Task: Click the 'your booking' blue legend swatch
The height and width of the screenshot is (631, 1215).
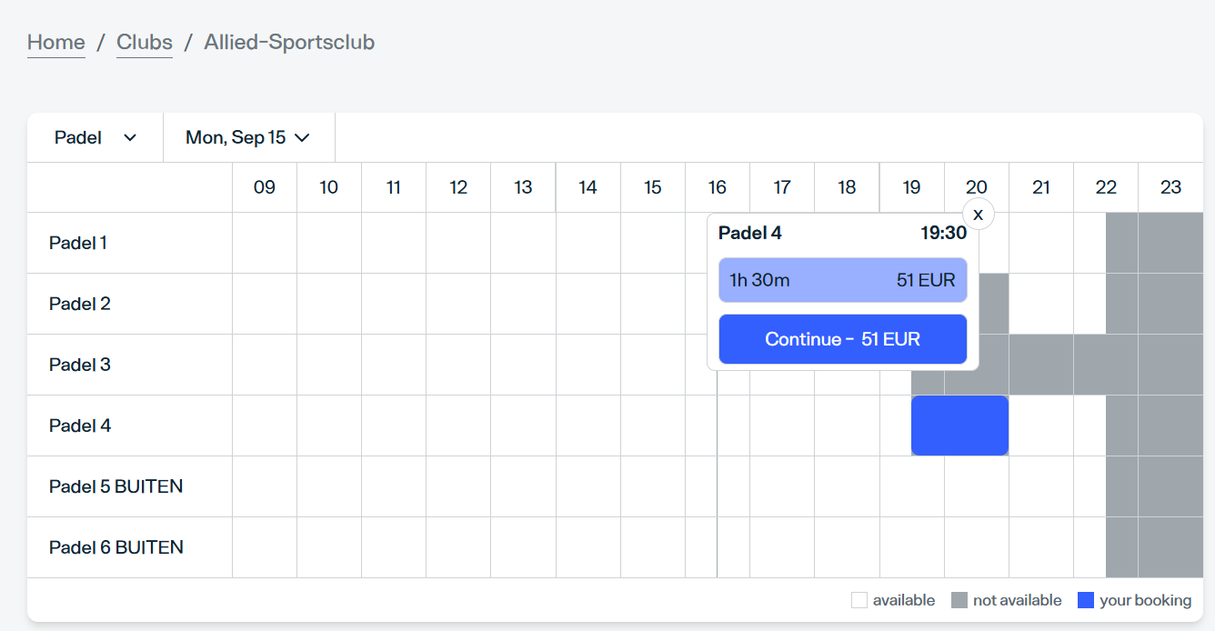Action: [1085, 600]
